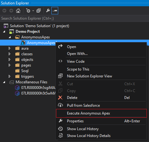149x142 pixels.
Task: Click the Pending Changes Filter clock icon
Action: tap(28, 11)
